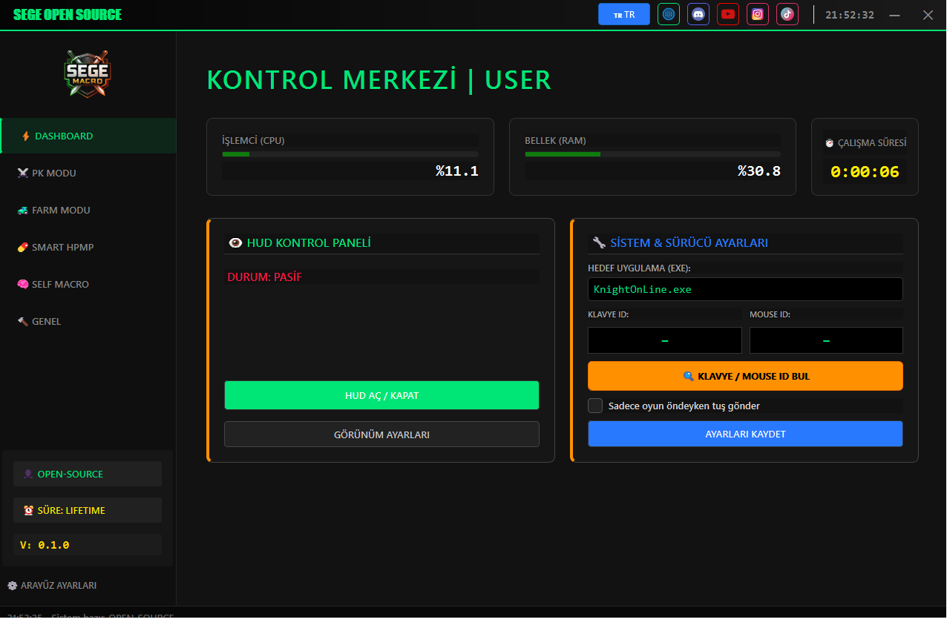947x628 pixels.
Task: Click Ayarları Kaydet button
Action: (745, 434)
